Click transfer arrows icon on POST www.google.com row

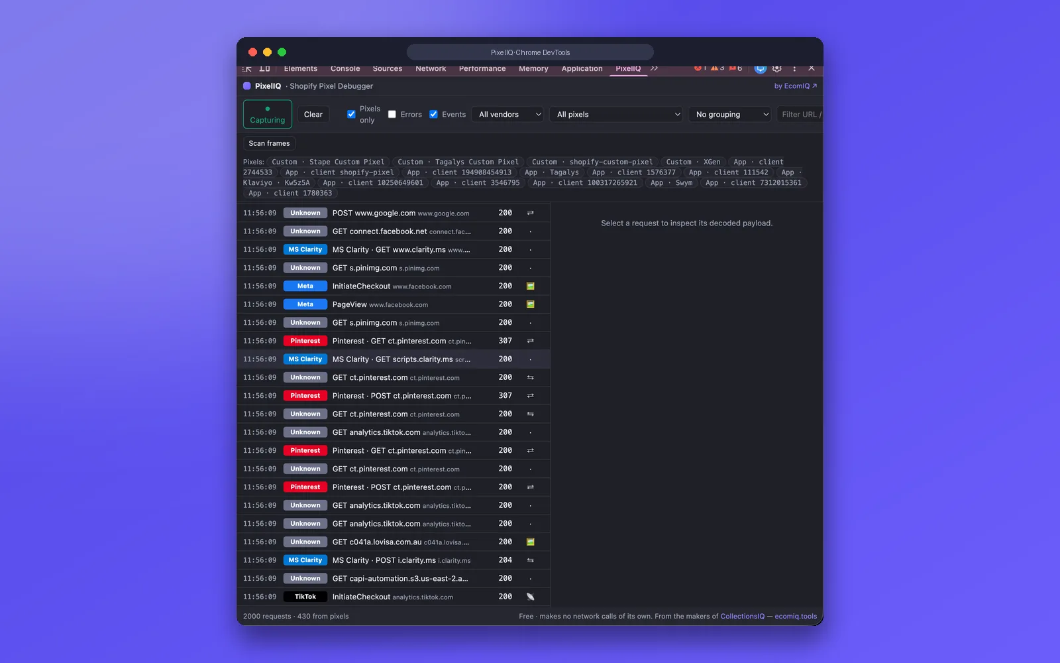click(x=530, y=213)
